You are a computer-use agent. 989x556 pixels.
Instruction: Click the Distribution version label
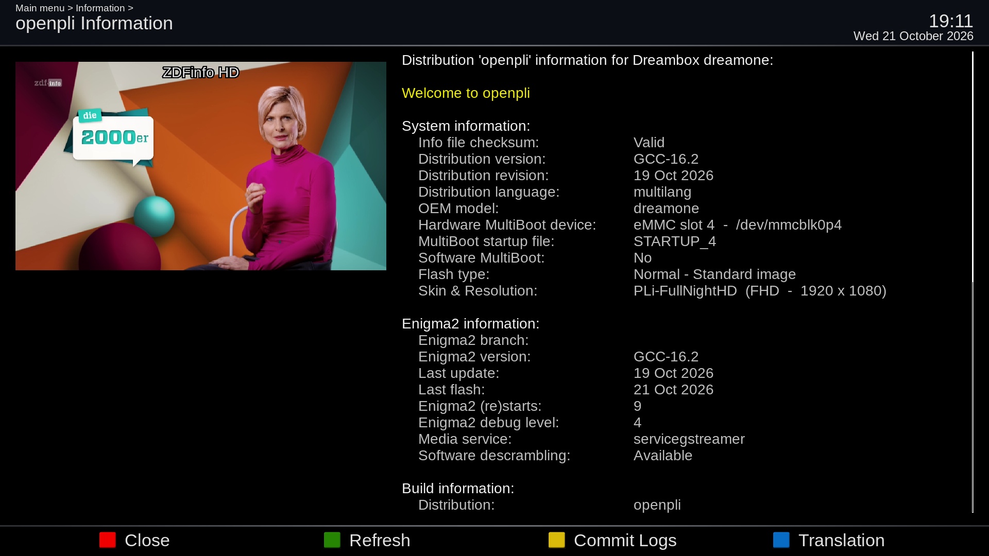[482, 159]
